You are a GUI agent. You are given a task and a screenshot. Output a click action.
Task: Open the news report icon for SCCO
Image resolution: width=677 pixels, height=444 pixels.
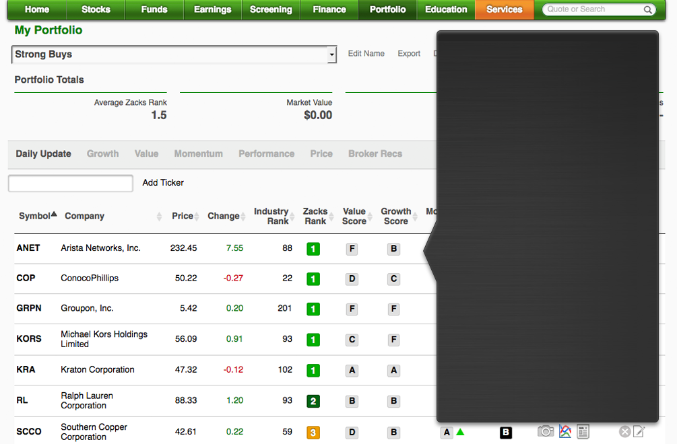tap(583, 432)
